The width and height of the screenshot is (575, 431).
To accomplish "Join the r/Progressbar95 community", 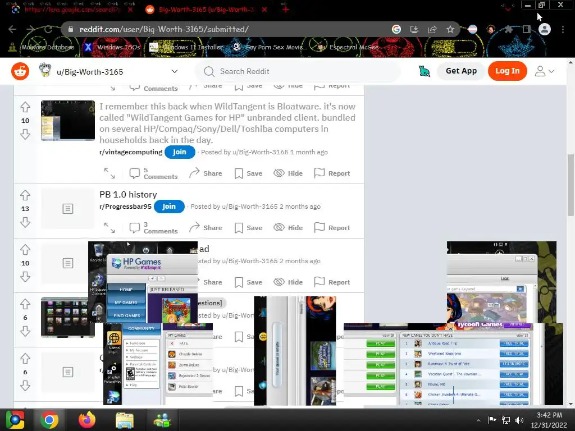I will [169, 207].
